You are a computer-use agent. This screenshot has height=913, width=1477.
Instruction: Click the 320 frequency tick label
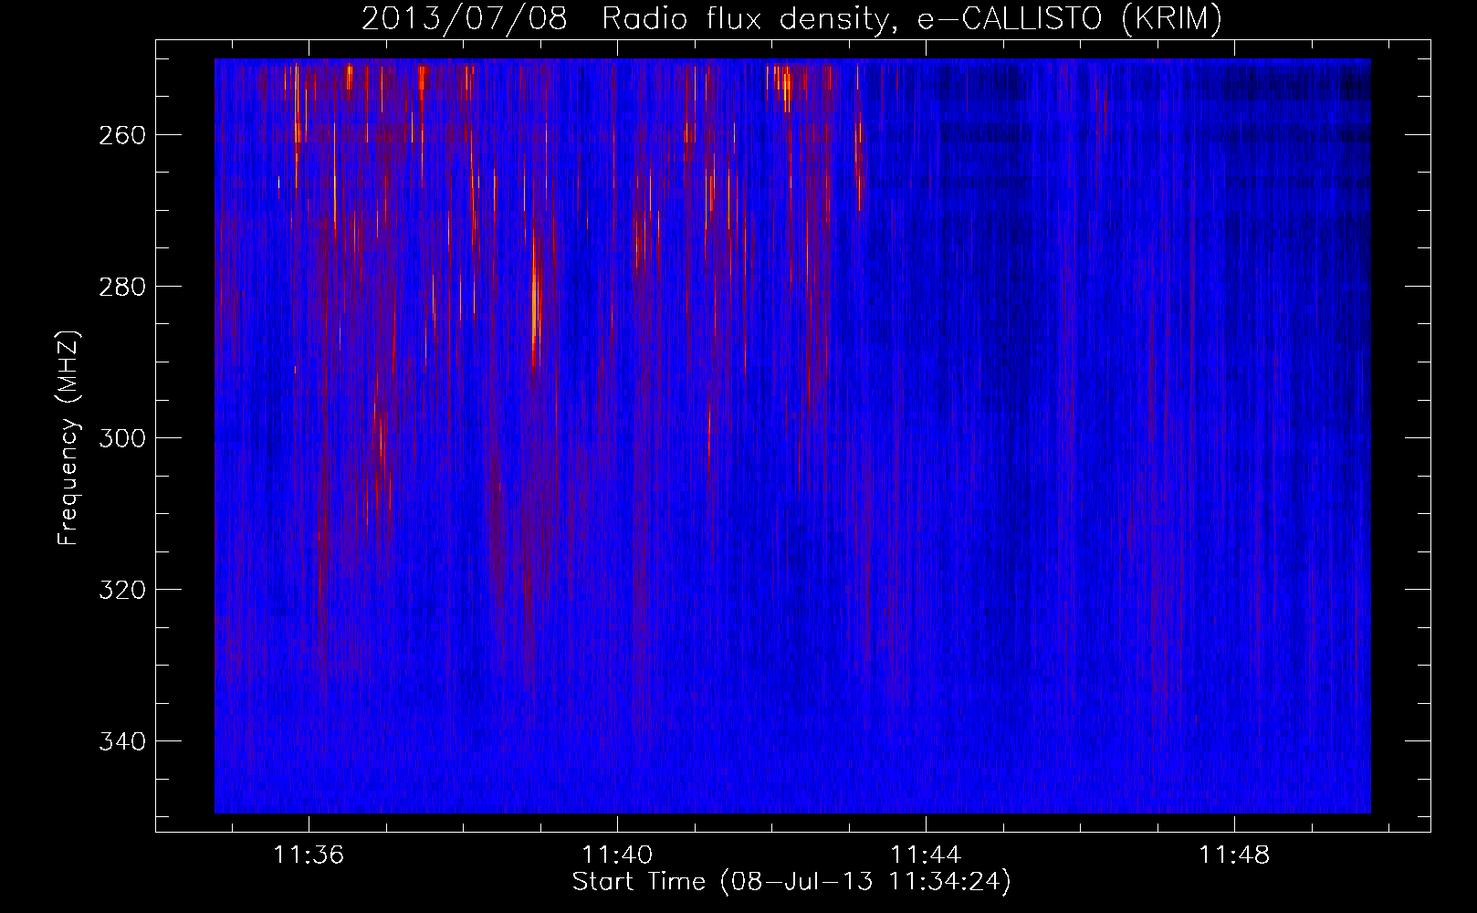pyautogui.click(x=121, y=590)
